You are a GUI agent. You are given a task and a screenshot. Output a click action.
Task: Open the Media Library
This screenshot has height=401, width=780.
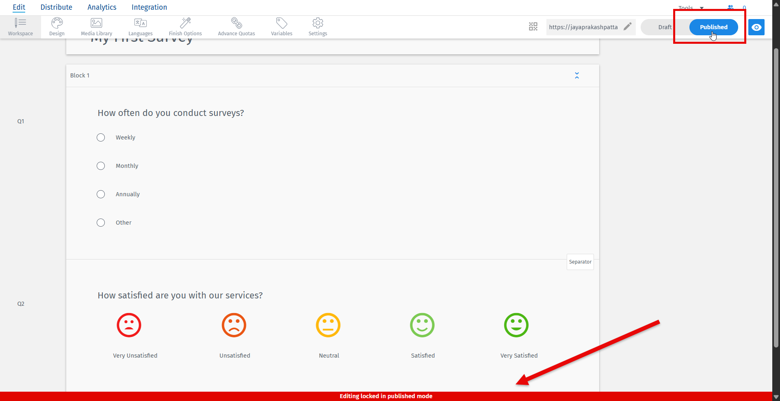click(x=96, y=27)
